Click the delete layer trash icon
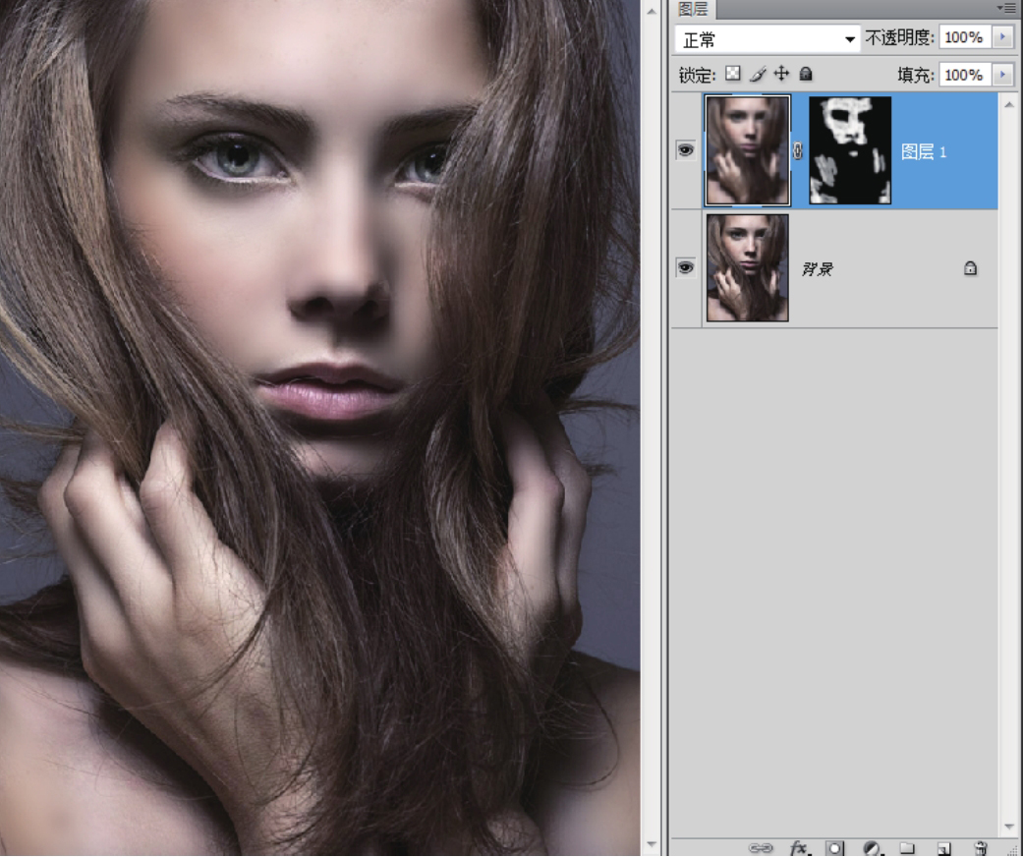1023x857 pixels. 980,847
